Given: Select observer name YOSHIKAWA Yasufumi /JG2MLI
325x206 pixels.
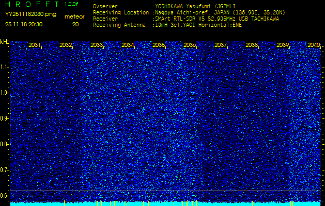Looking at the screenshot, I should (195, 6).
